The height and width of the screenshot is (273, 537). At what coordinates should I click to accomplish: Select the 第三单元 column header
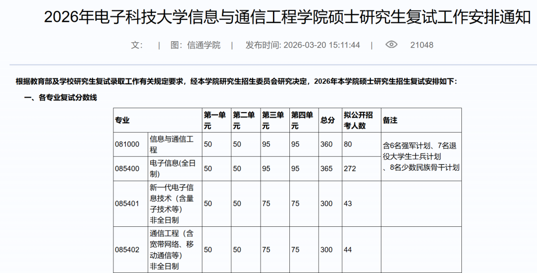coord(273,120)
